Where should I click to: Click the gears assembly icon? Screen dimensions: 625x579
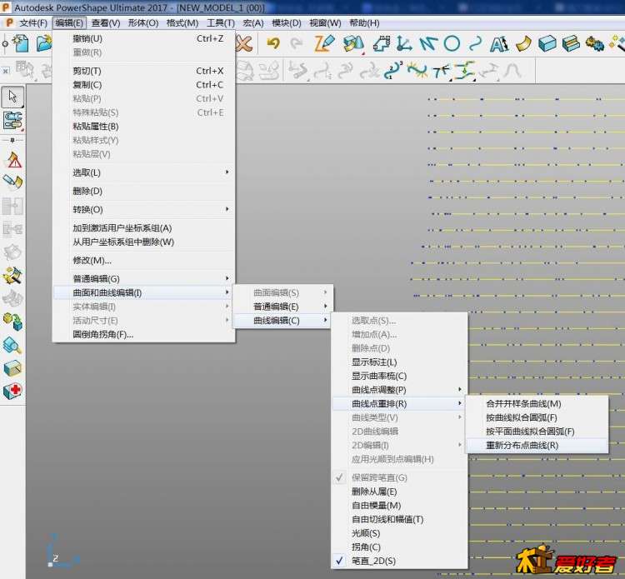point(595,43)
